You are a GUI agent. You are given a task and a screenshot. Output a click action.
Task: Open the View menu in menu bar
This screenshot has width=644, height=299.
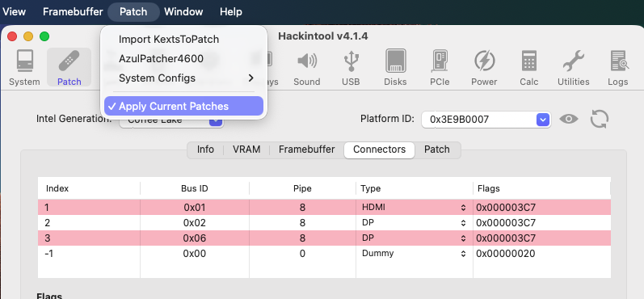[15, 11]
